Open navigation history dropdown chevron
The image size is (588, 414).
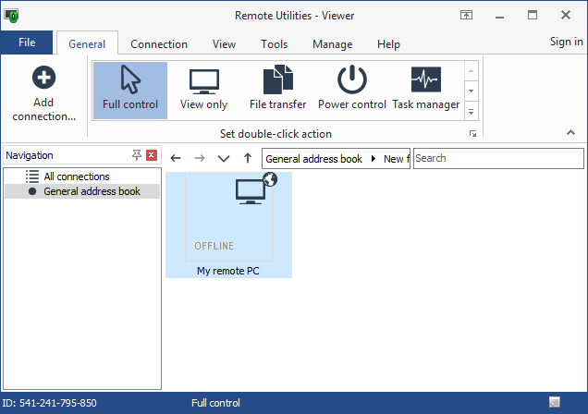pos(223,159)
